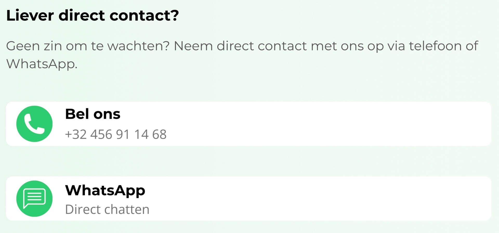Open the WhatsApp title link
Image resolution: width=499 pixels, height=233 pixels.
[105, 190]
